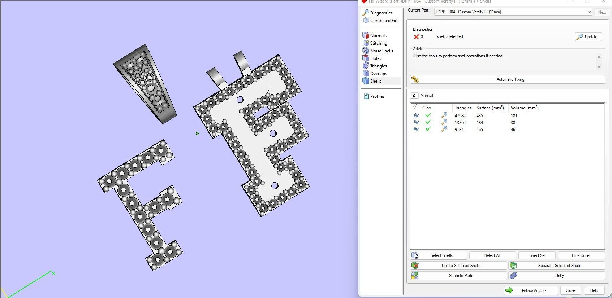Click Select All shells
612x298 pixels.
pos(492,255)
